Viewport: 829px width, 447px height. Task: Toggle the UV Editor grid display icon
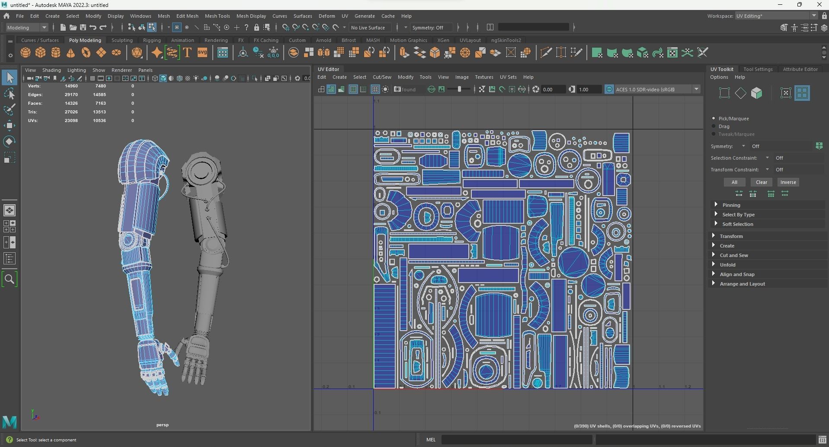[x=375, y=89]
